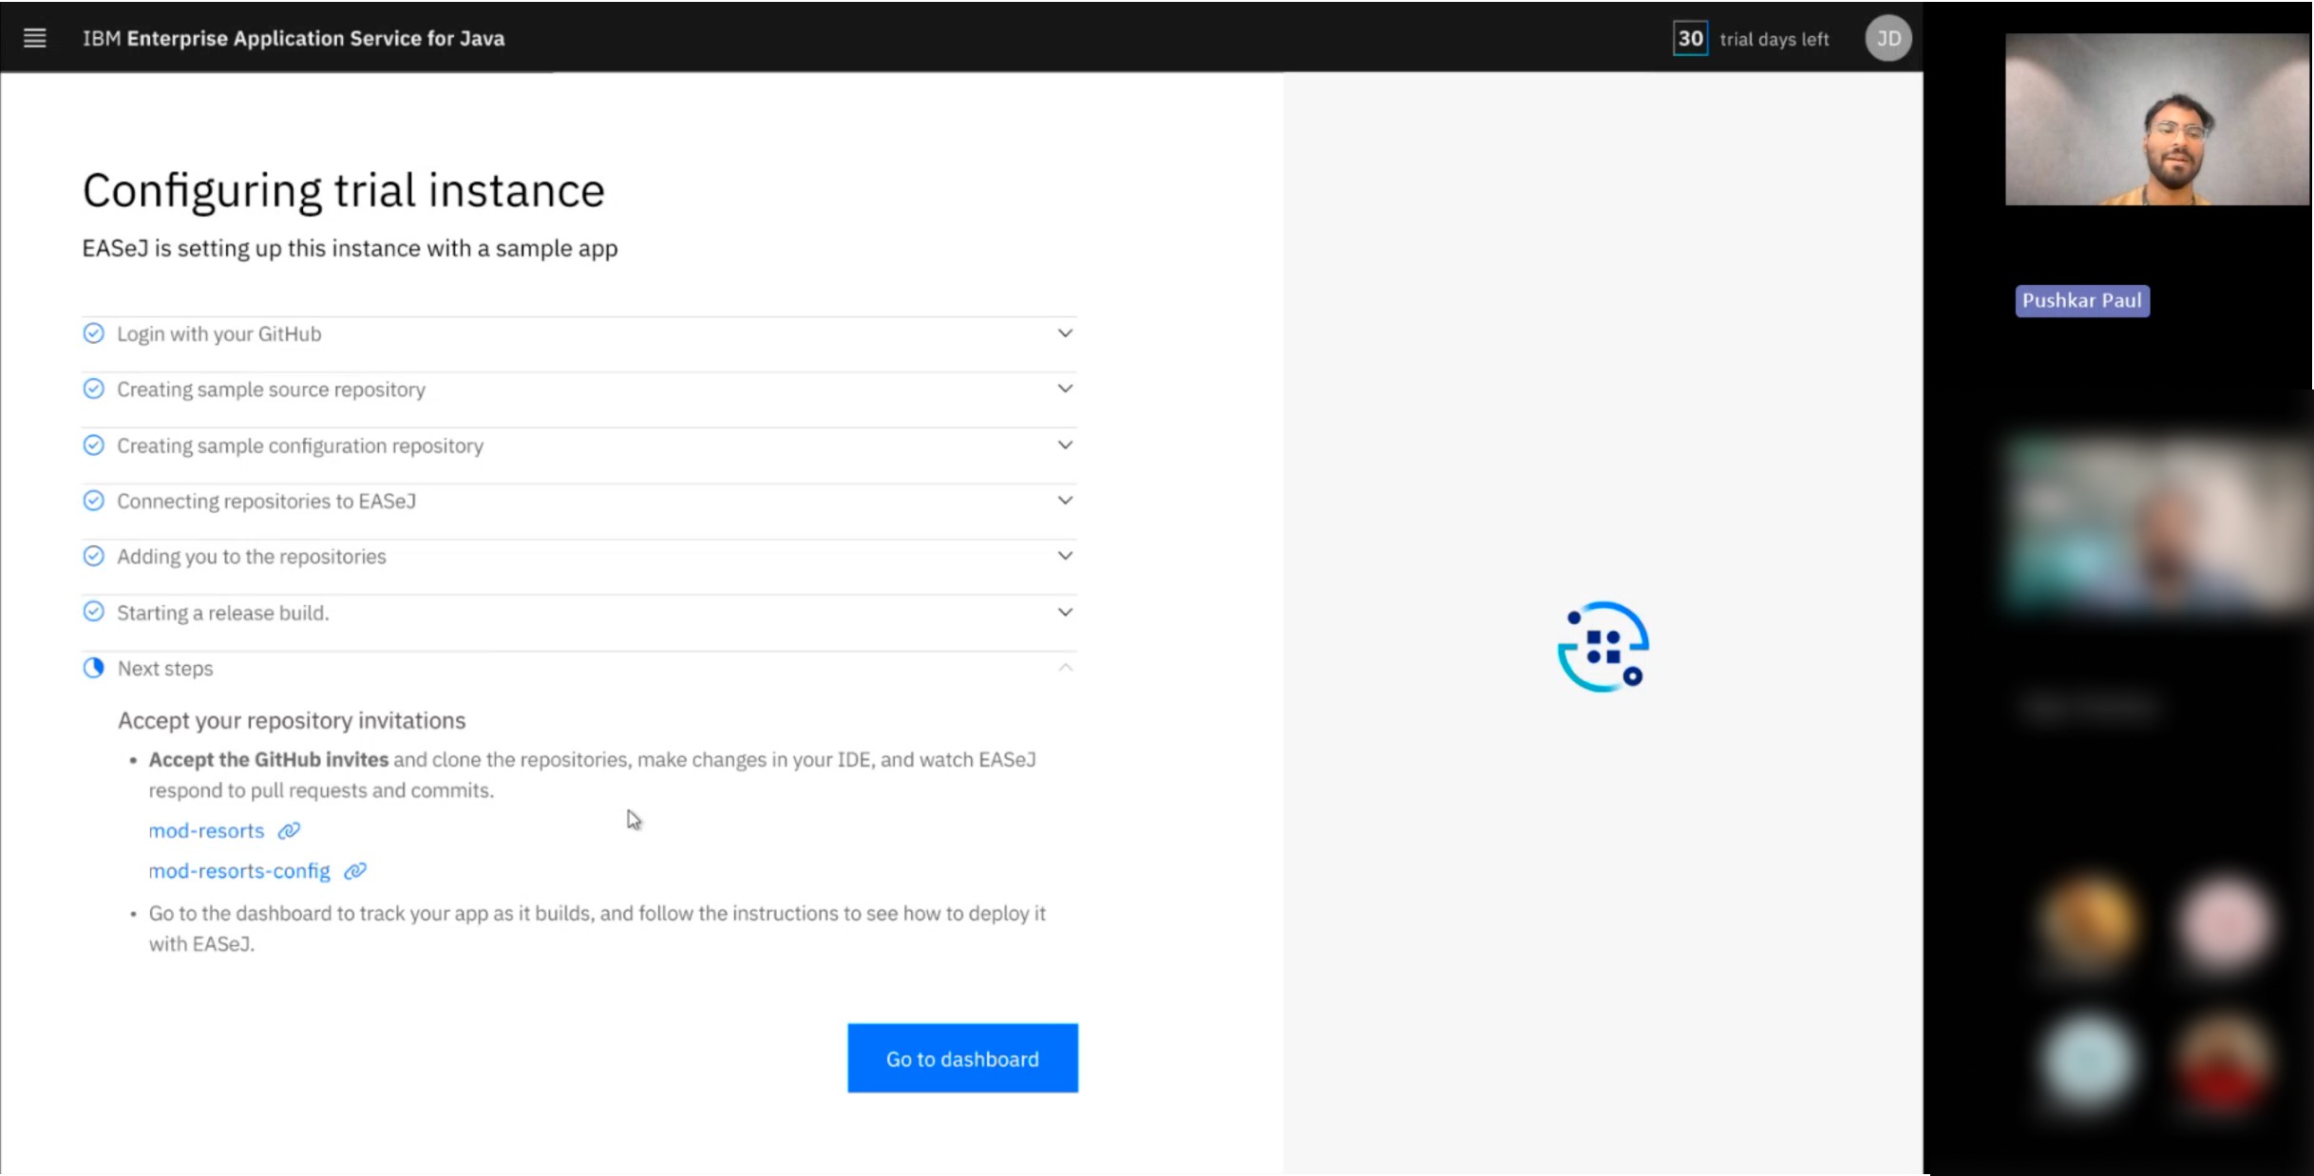Click the 30 trial days counter box
The image size is (2314, 1176).
1689,39
